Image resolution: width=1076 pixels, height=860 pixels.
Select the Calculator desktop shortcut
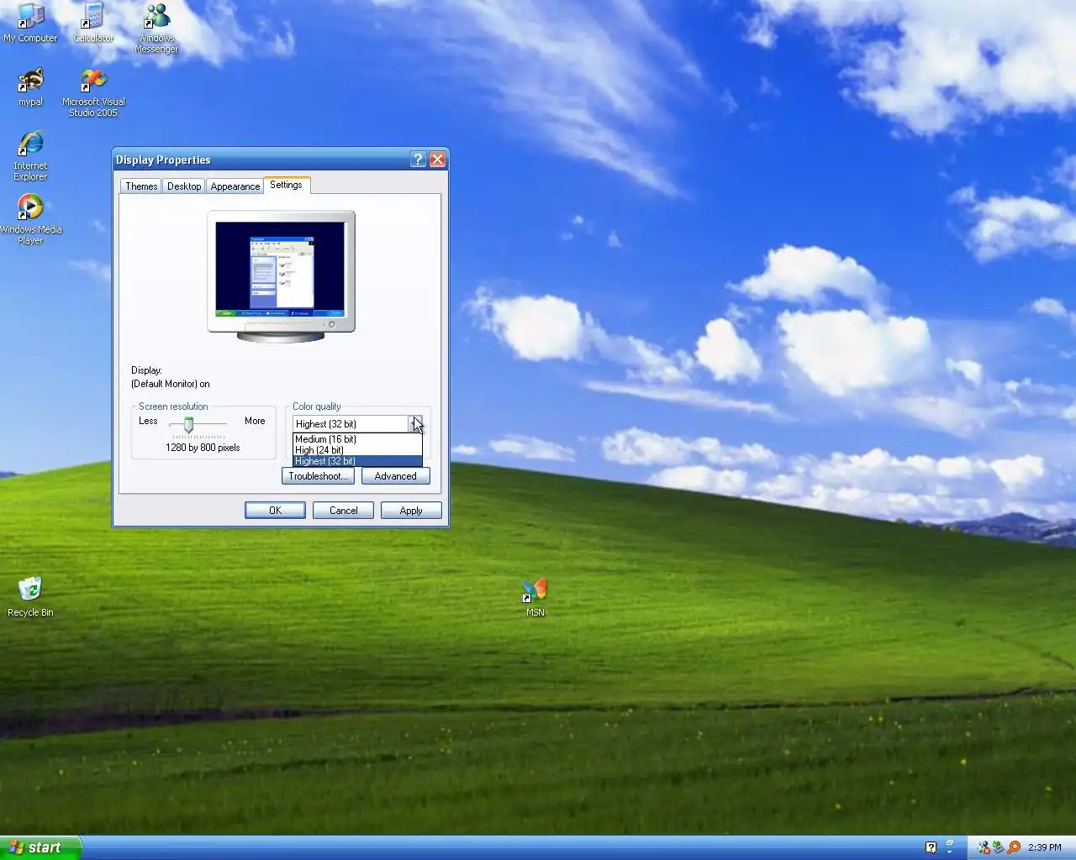tap(93, 24)
